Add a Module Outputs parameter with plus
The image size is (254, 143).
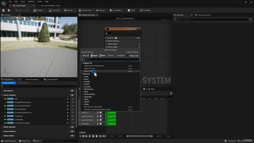click(x=72, y=136)
